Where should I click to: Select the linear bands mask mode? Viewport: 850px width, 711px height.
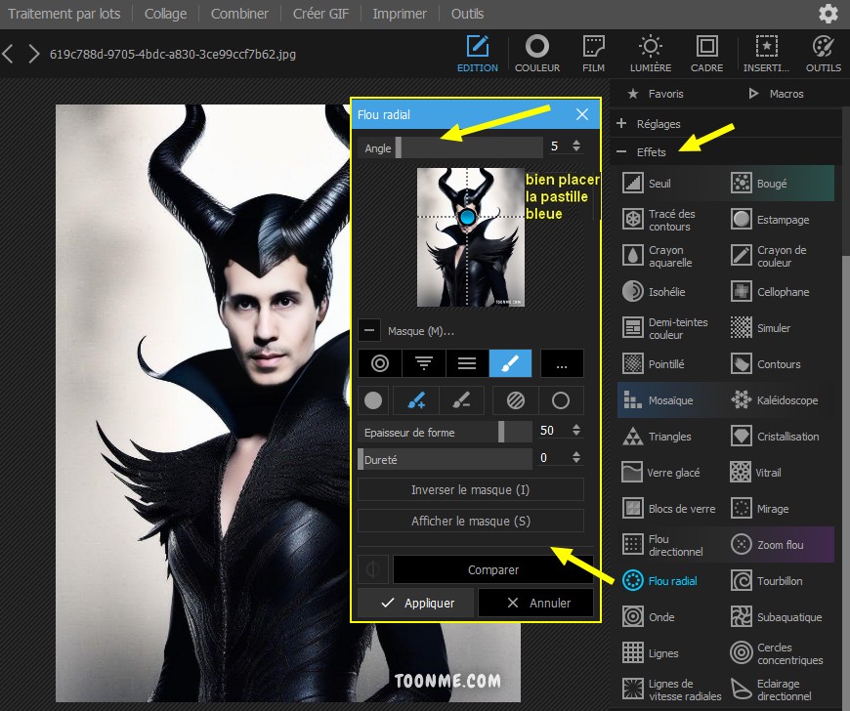click(x=467, y=363)
